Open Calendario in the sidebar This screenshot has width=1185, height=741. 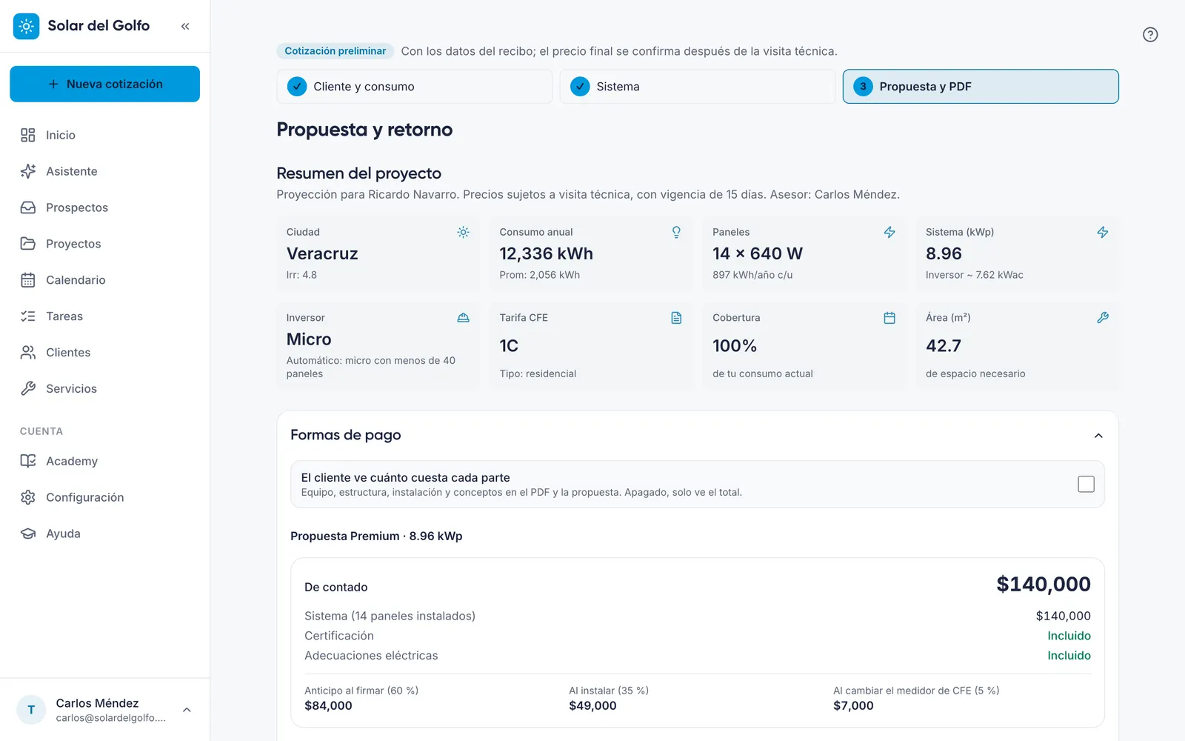click(105, 280)
